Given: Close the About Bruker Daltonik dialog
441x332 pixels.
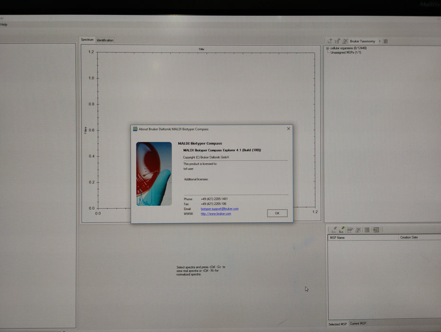Looking at the screenshot, I should (x=288, y=129).
